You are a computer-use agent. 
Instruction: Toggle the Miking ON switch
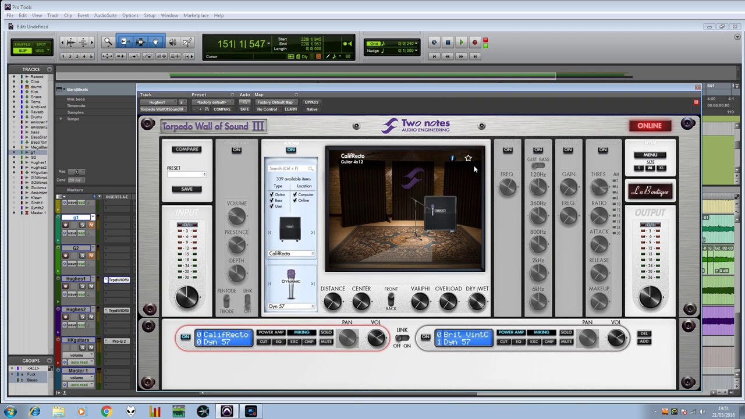(x=290, y=150)
